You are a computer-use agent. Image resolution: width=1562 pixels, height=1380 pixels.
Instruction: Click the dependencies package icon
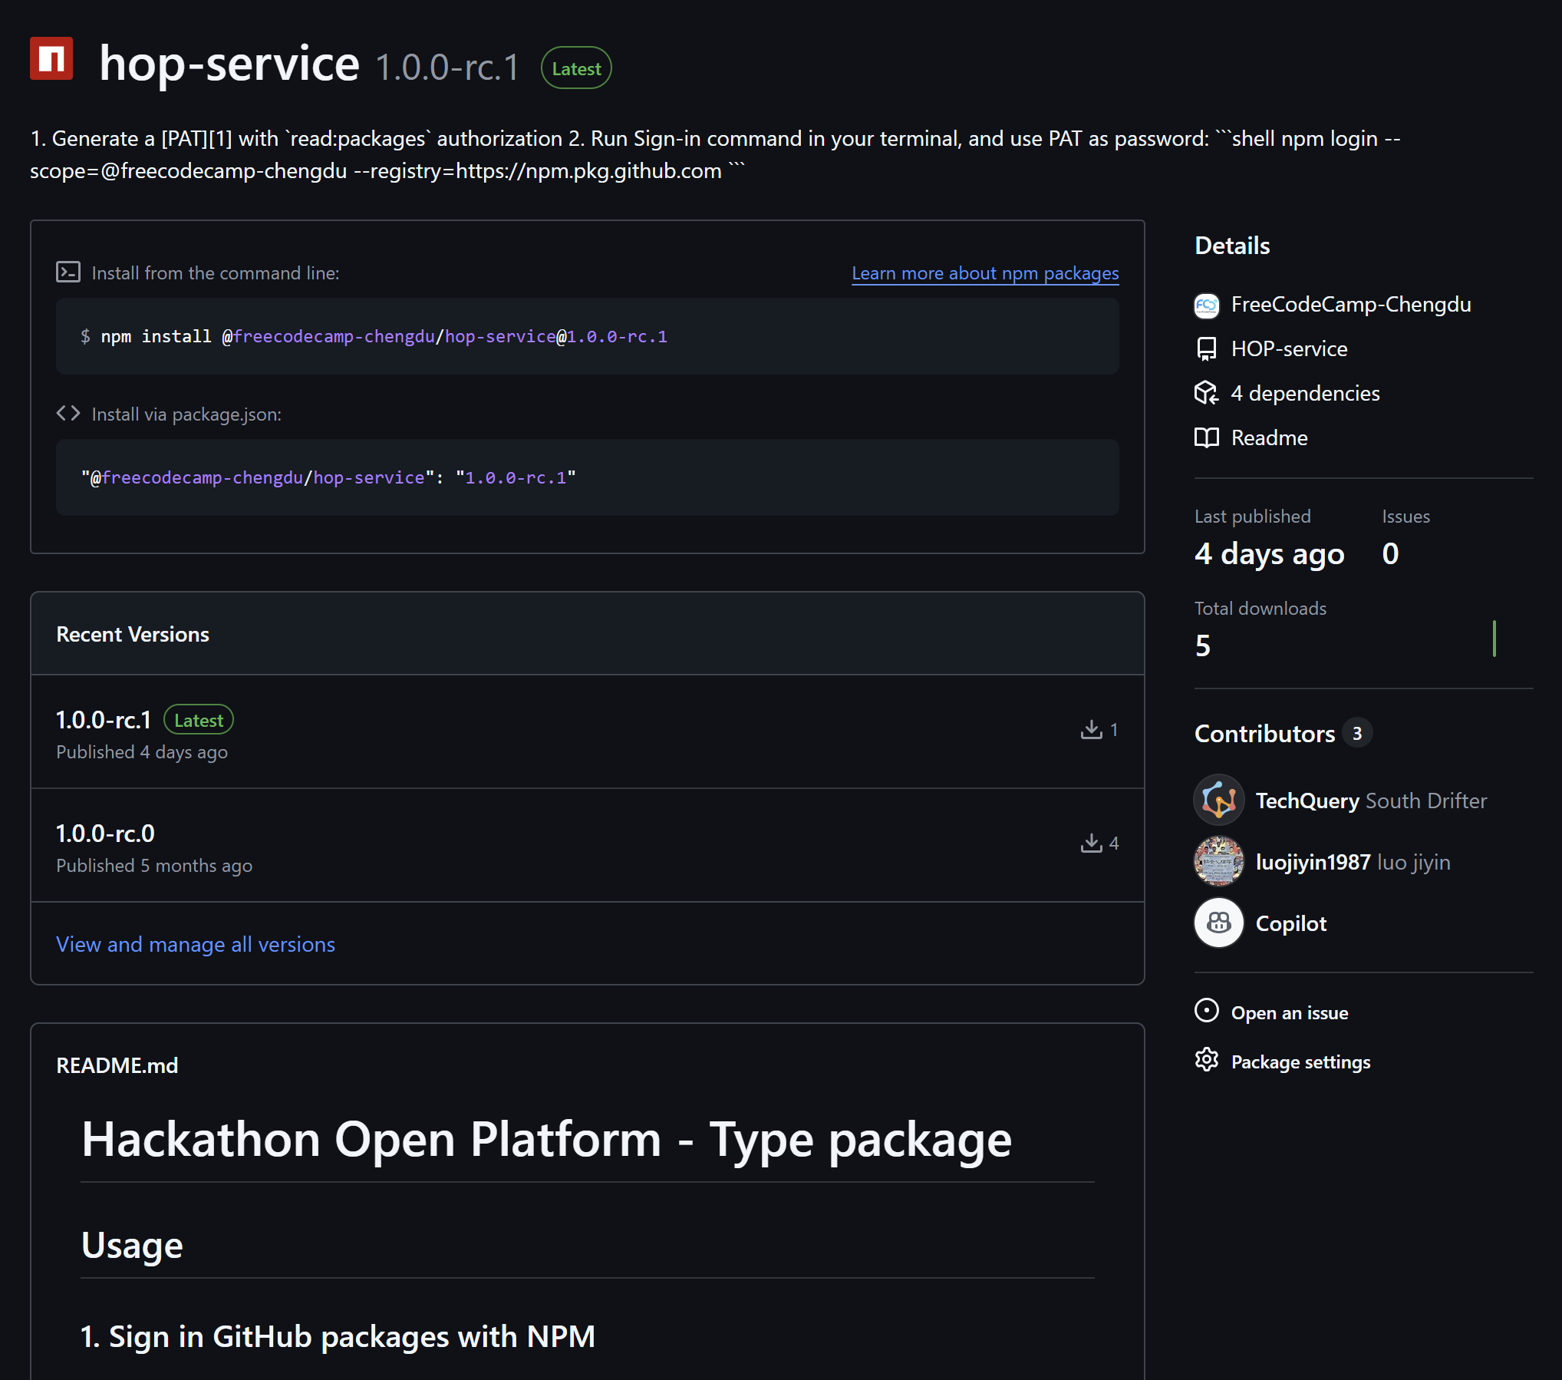click(1207, 394)
